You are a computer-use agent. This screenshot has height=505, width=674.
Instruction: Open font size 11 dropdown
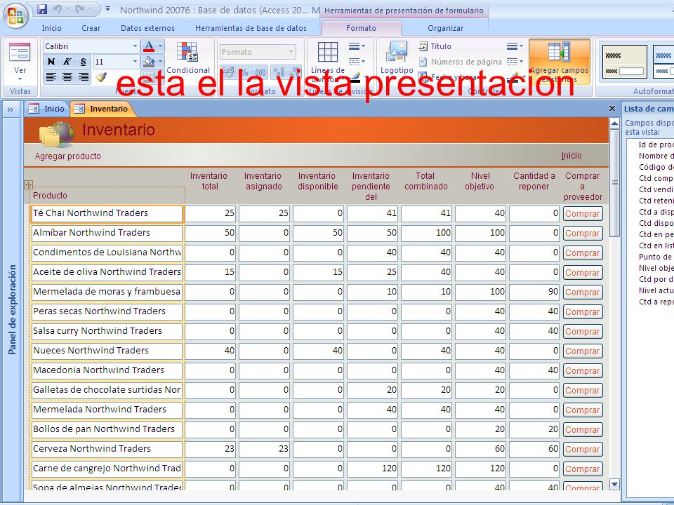pos(135,62)
